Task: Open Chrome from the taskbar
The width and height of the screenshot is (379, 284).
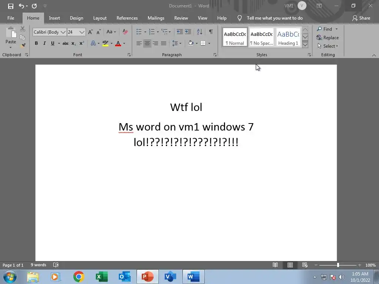Action: pyautogui.click(x=78, y=277)
